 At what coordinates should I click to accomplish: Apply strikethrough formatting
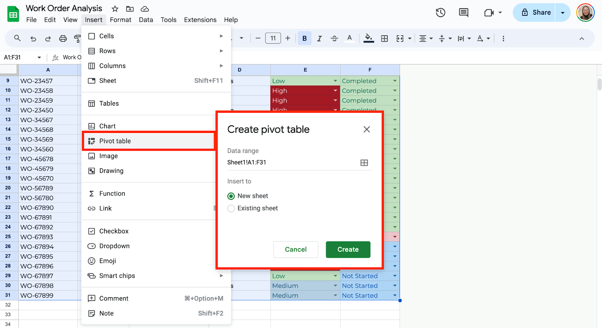[334, 38]
